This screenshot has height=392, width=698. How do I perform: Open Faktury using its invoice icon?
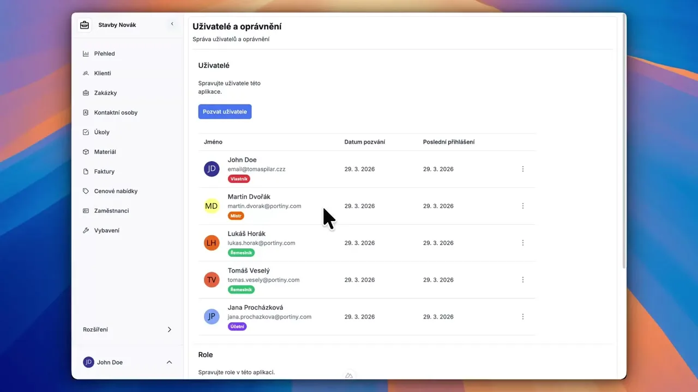click(87, 171)
